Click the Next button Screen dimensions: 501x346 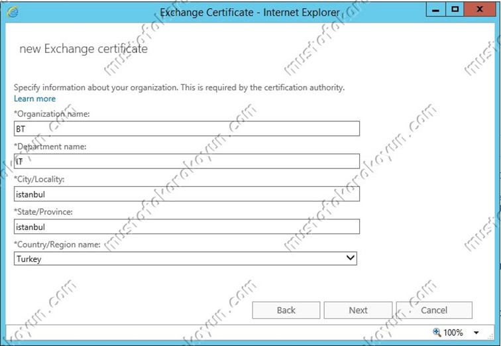(358, 310)
